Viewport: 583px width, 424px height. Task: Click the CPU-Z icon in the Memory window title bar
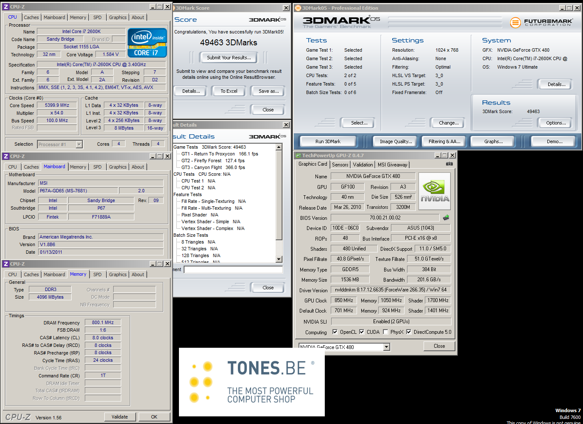coord(6,264)
